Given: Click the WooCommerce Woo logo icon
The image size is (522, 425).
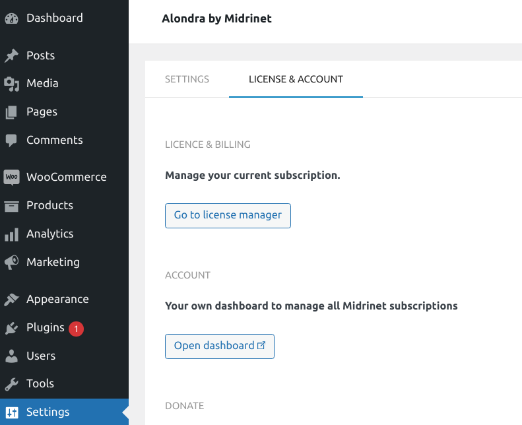Looking at the screenshot, I should pos(12,177).
